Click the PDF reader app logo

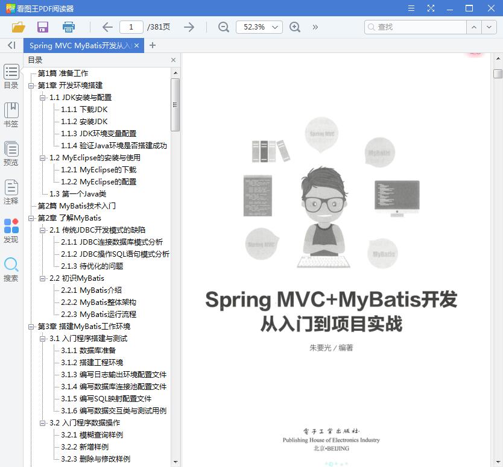(x=10, y=8)
